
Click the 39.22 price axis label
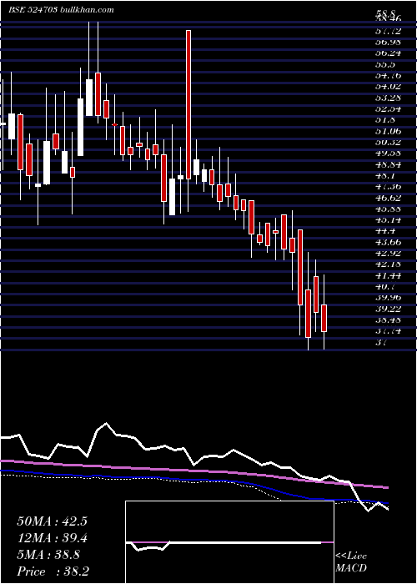388,309
